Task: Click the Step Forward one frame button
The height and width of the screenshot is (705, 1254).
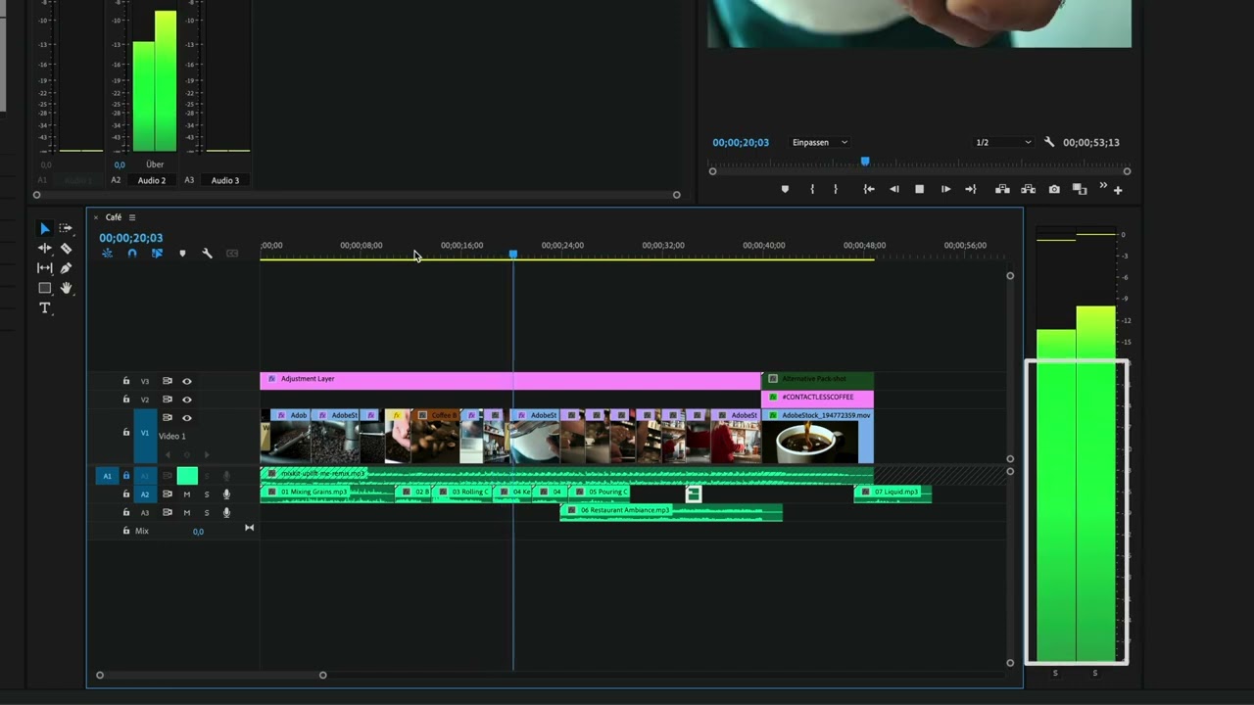Action: click(945, 189)
